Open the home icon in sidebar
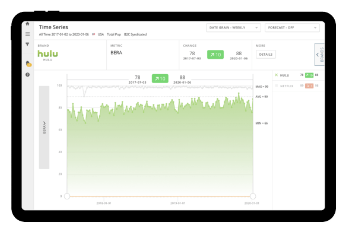 click(27, 24)
